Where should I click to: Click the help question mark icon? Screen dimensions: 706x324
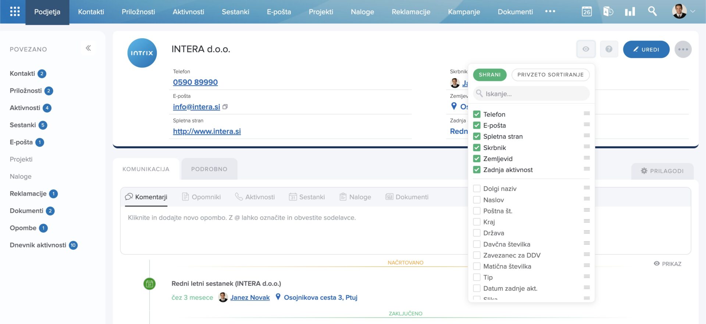(609, 49)
